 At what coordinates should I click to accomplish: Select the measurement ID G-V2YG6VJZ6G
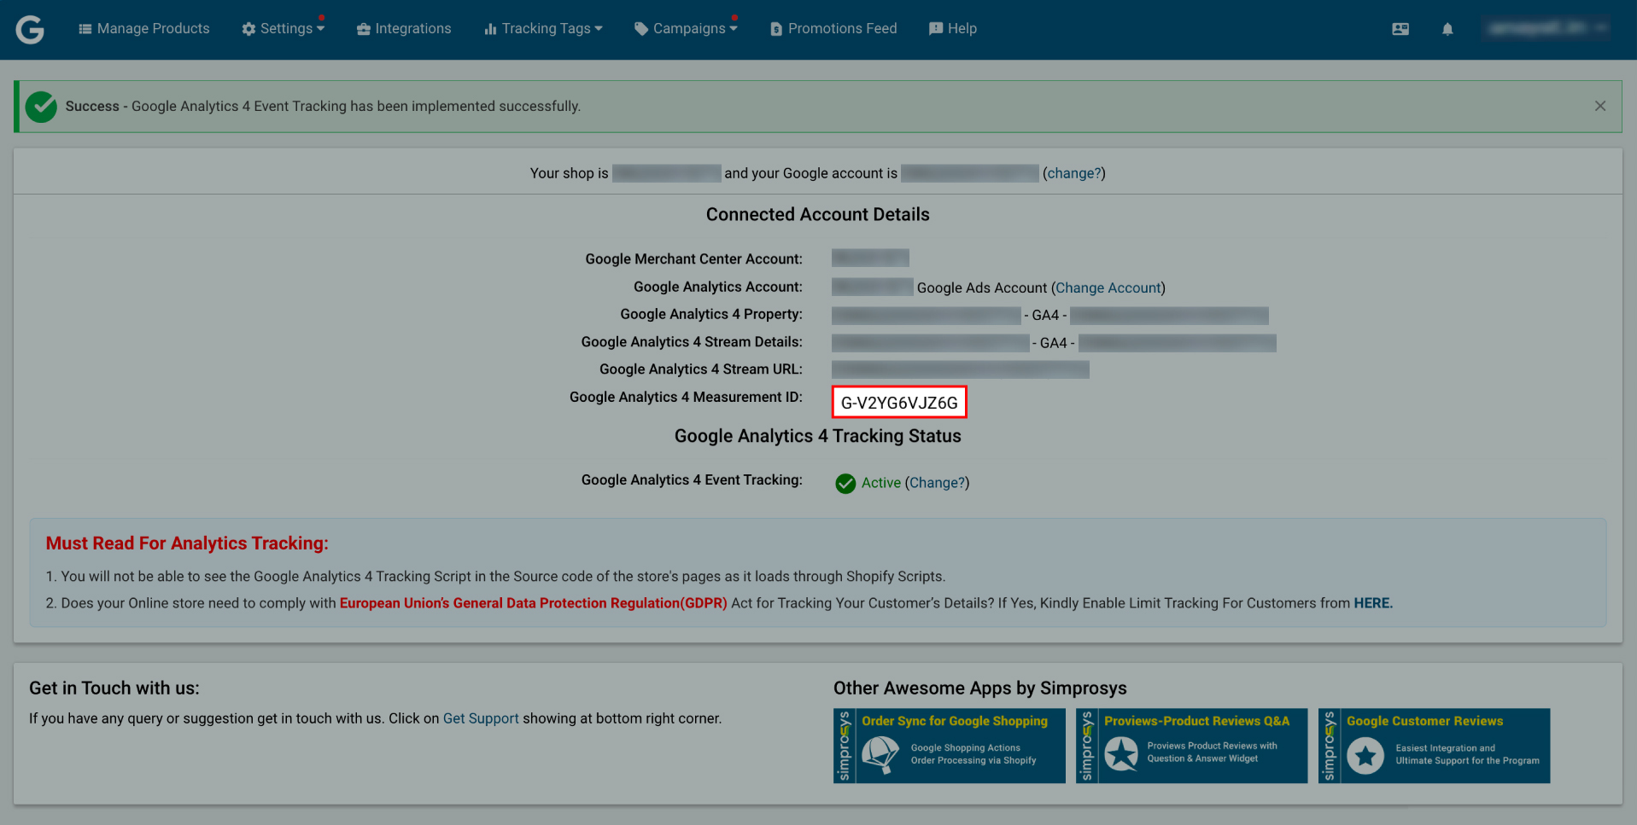(899, 403)
